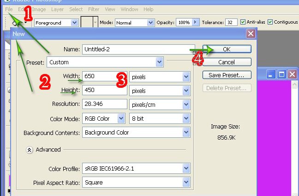Screen dimensions: 299x196
Task: Close the New dialog
Action: 251,34
